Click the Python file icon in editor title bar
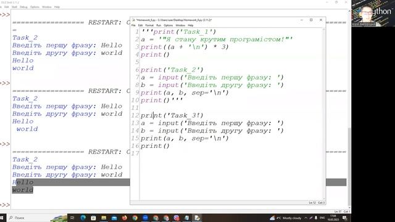This screenshot has width=395, height=222. pos(133,20)
